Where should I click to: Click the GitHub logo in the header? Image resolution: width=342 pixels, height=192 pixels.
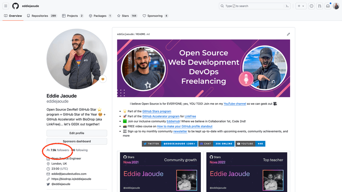click(15, 6)
